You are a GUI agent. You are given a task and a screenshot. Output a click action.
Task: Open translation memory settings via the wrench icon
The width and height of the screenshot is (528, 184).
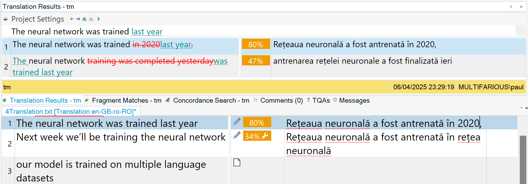tap(91, 19)
